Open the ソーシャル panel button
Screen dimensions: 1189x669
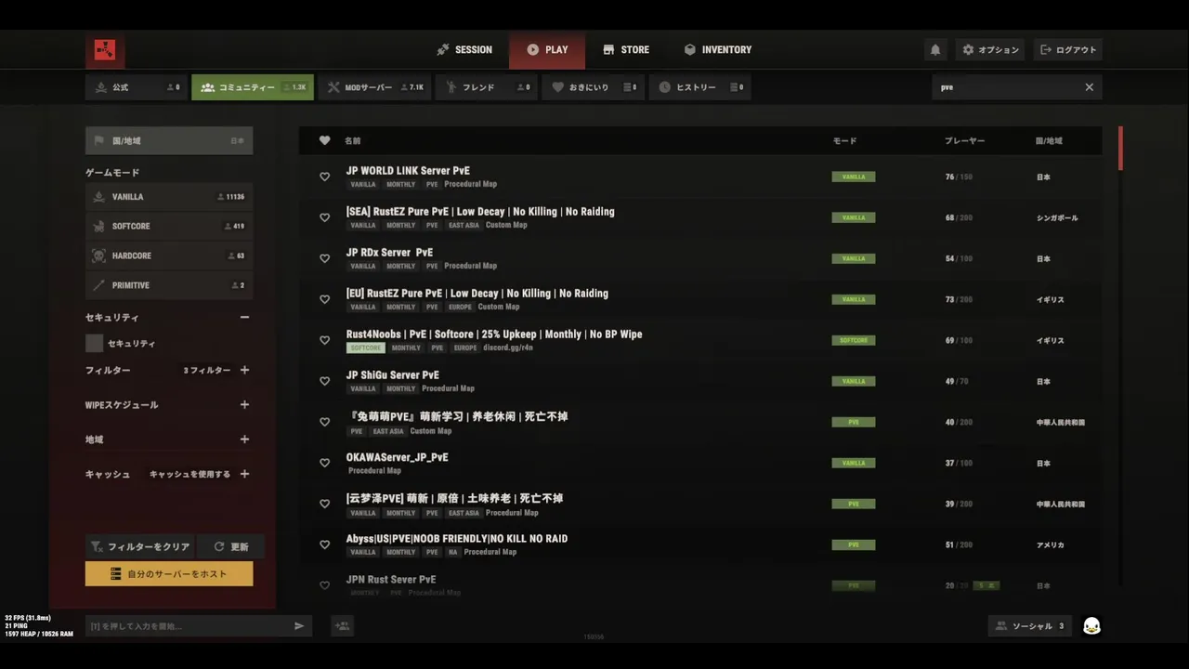[x=1030, y=626]
